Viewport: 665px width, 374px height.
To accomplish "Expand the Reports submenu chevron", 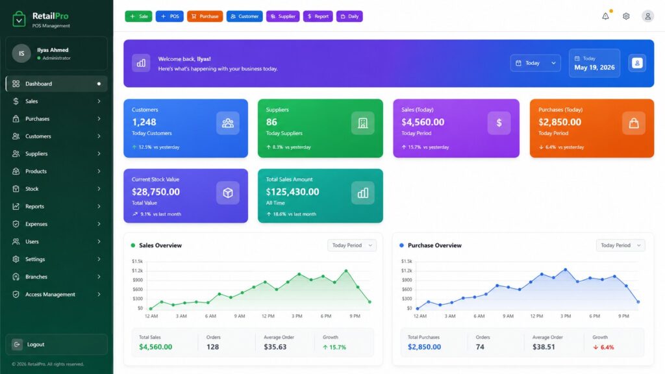I will (x=99, y=206).
